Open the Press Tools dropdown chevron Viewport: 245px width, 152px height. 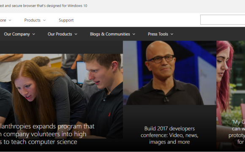pyautogui.click(x=172, y=34)
